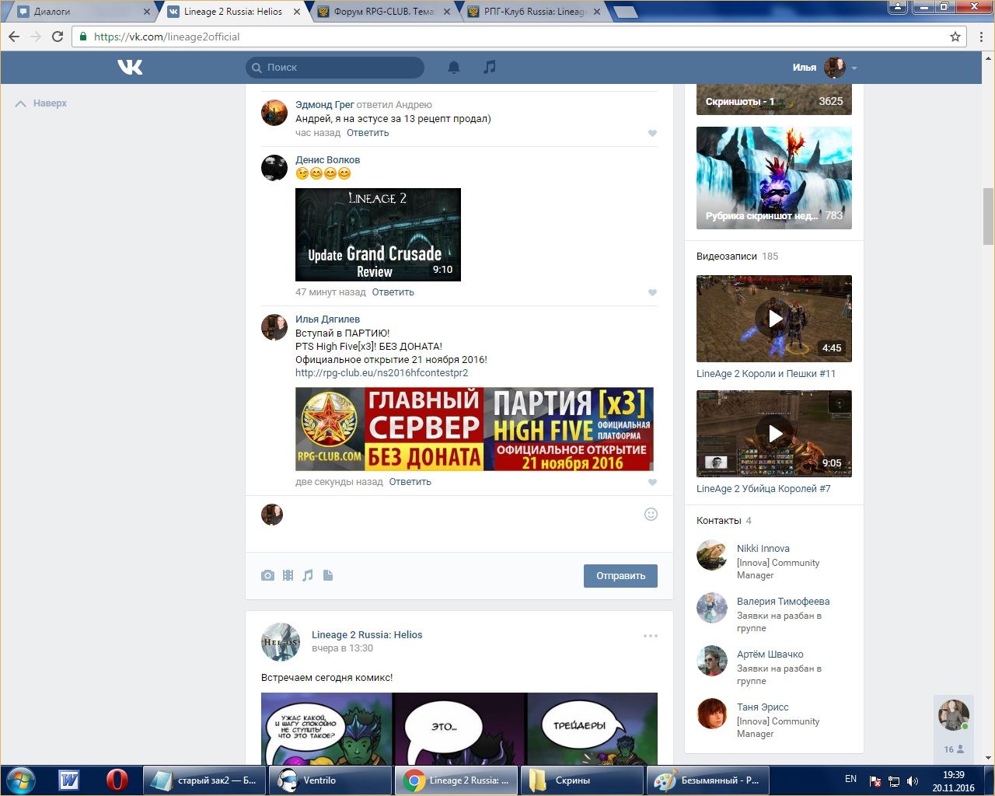Attach a video with the film icon

288,575
